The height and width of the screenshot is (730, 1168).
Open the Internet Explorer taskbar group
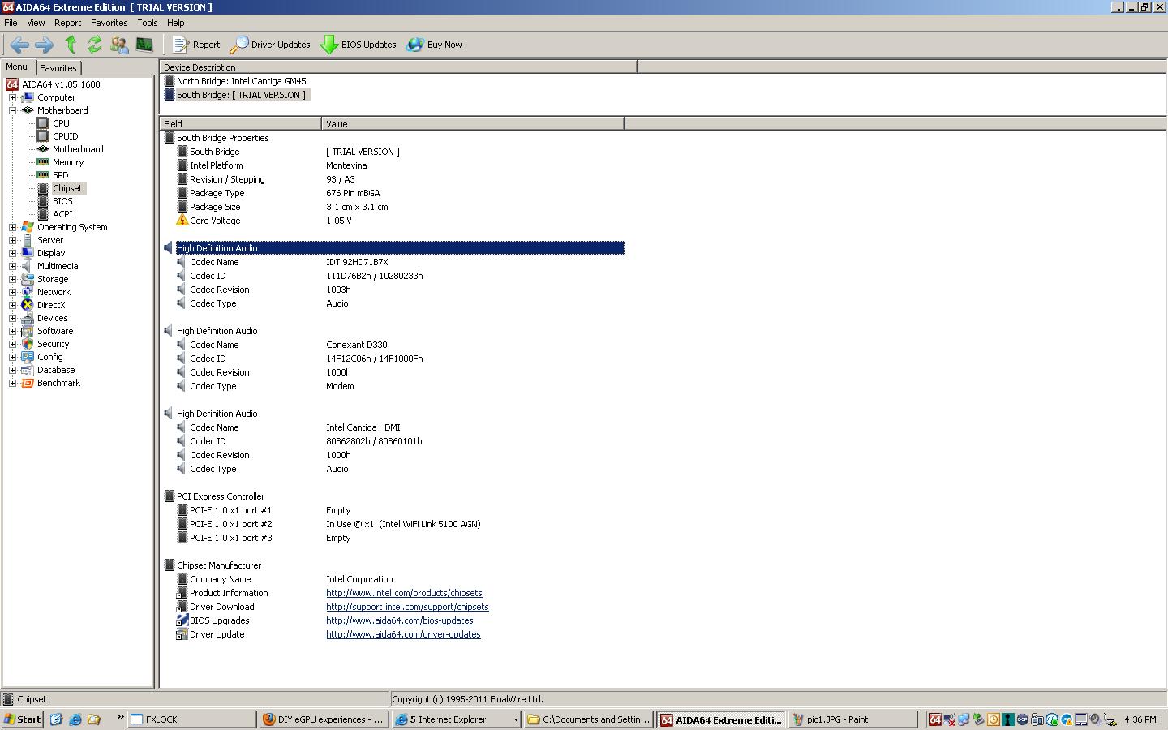point(455,719)
